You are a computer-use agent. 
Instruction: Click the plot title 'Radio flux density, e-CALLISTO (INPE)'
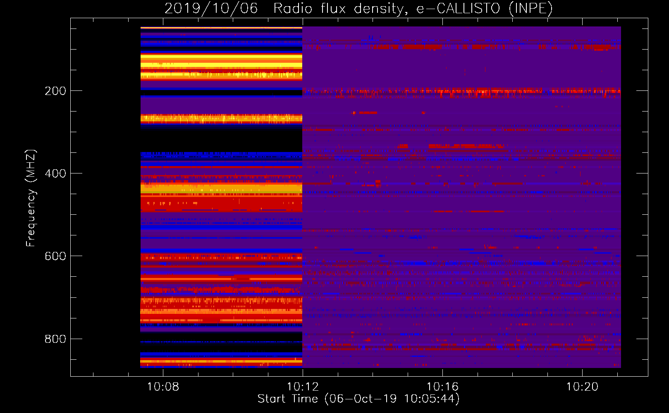pyautogui.click(x=413, y=8)
